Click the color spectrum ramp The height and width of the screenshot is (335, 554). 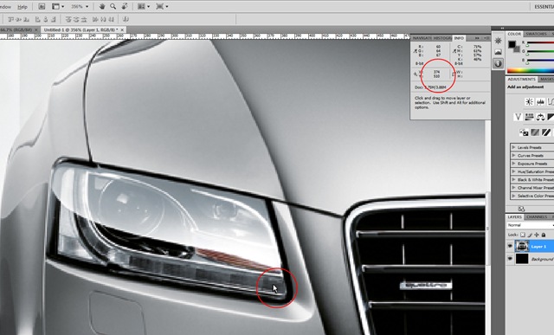(x=531, y=70)
